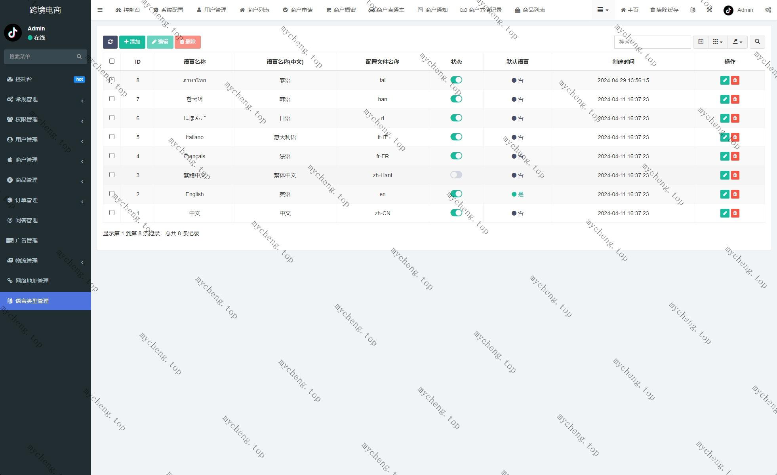
Task: Delete the Italiano row (ID 5)
Action: coord(735,137)
